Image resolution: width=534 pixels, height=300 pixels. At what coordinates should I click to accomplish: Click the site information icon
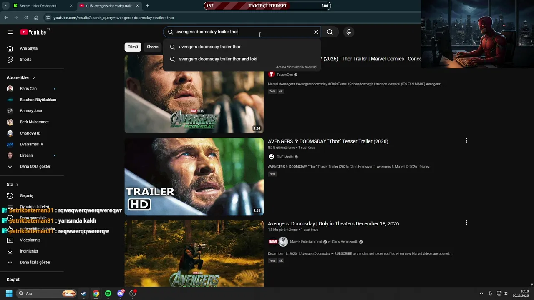click(x=48, y=17)
